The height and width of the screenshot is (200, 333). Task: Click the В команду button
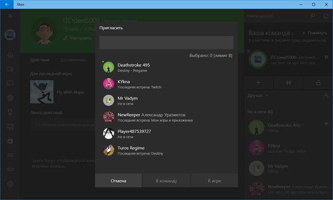click(x=167, y=181)
